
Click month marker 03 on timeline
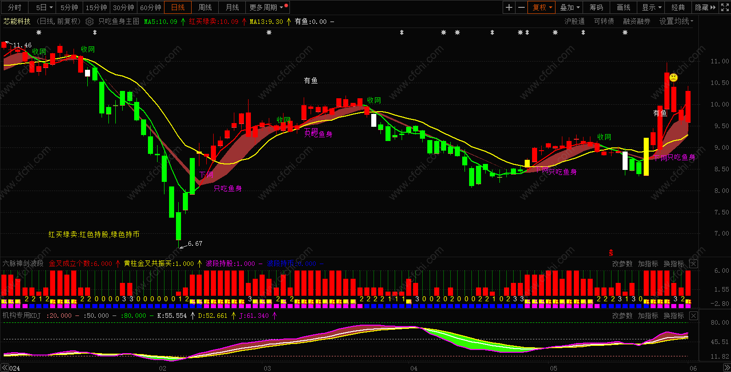click(267, 368)
